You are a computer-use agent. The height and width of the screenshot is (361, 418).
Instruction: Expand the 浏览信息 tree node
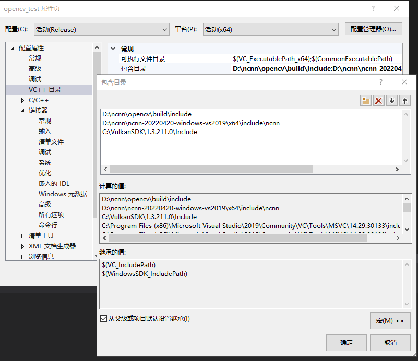22,257
